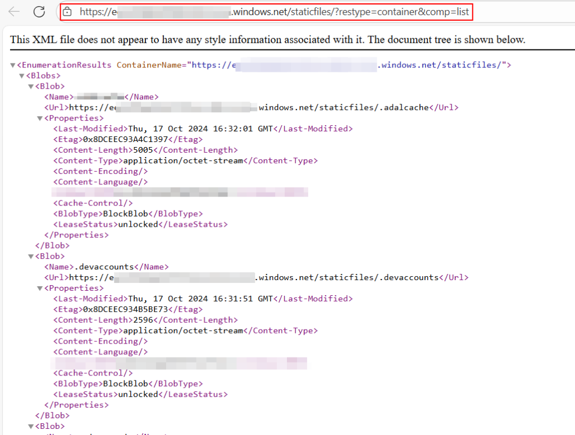Click the site info lock icon
This screenshot has height=435, width=575.
(67, 12)
